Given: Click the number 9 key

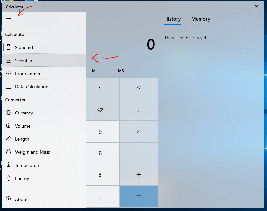Looking at the screenshot, I should 102,132.
